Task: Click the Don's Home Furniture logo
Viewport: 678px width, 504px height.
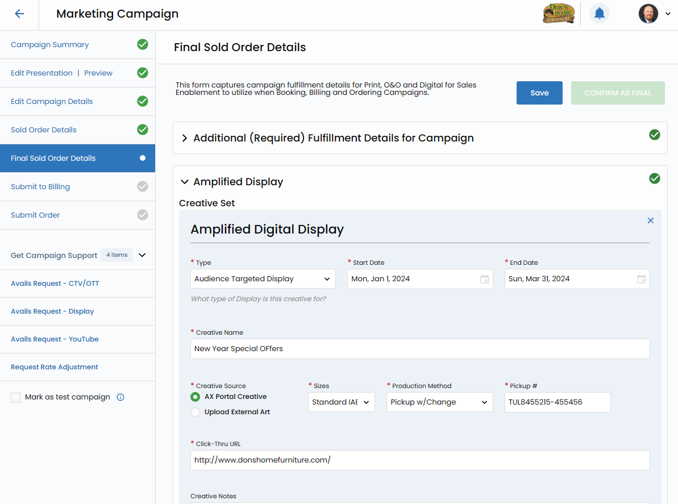Action: tap(558, 14)
